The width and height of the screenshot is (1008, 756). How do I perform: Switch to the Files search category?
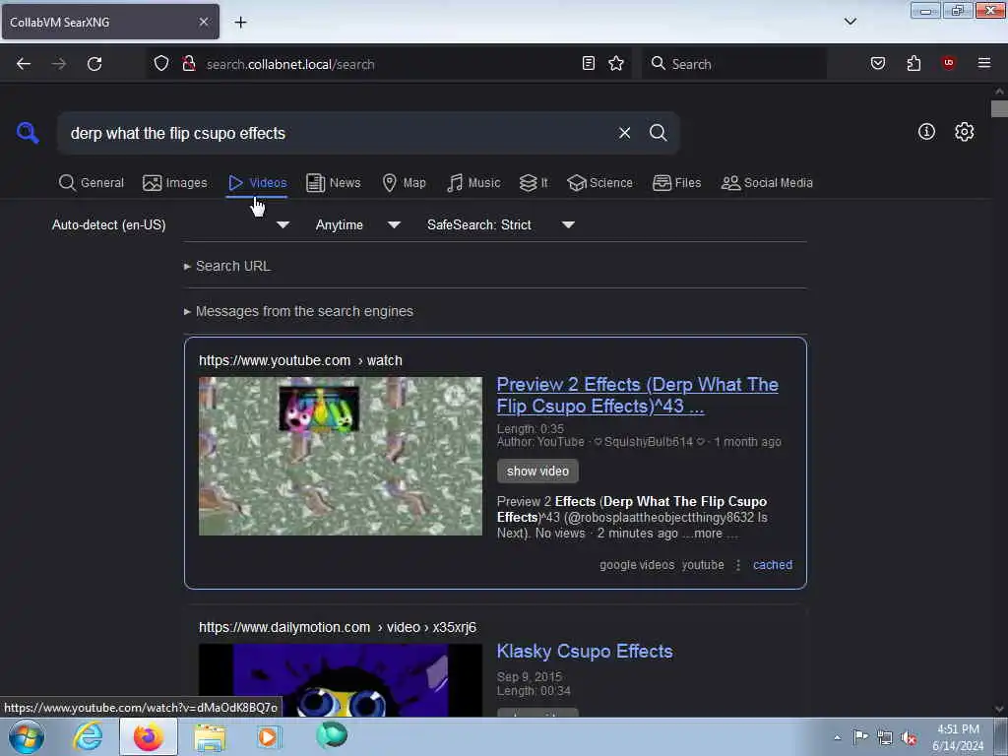[676, 183]
